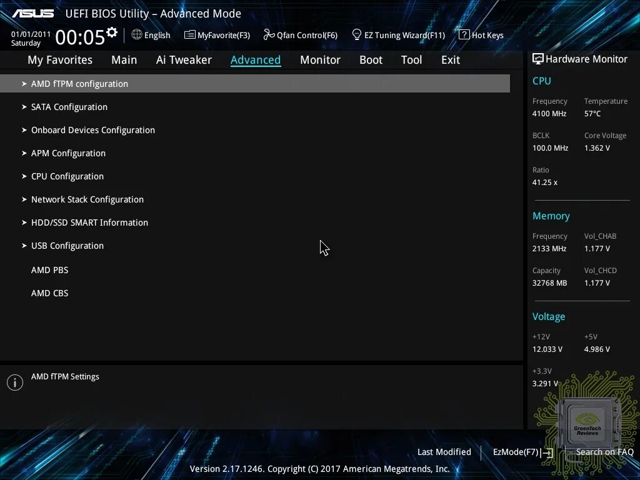Click the BCLK value 100.0 MHz
The width and height of the screenshot is (640, 480).
tap(550, 147)
